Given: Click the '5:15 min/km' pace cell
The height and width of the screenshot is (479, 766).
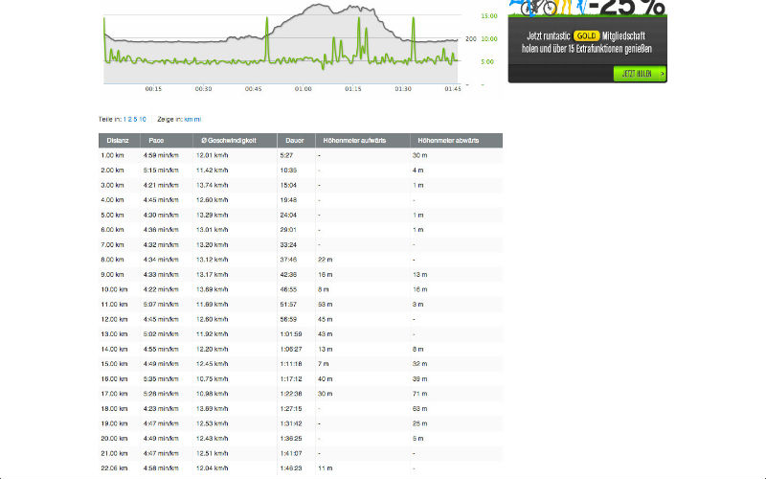Looking at the screenshot, I should 161,171.
